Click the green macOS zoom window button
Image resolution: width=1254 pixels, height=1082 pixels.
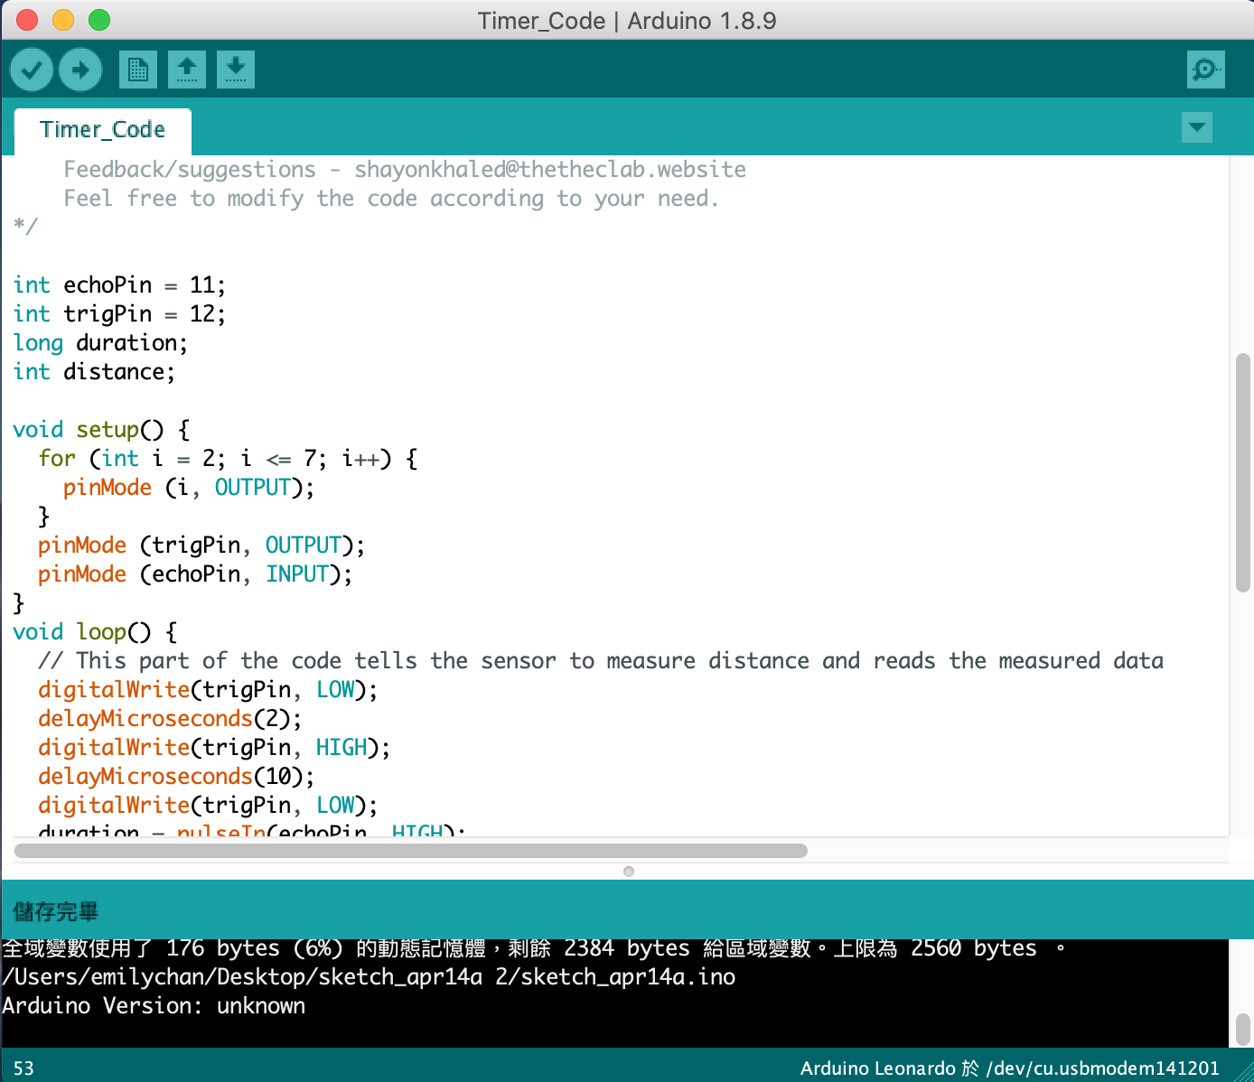99,20
